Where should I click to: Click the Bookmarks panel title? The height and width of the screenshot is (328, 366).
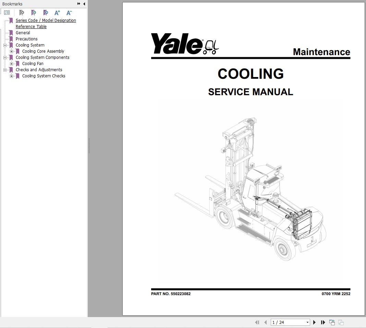pos(12,4)
